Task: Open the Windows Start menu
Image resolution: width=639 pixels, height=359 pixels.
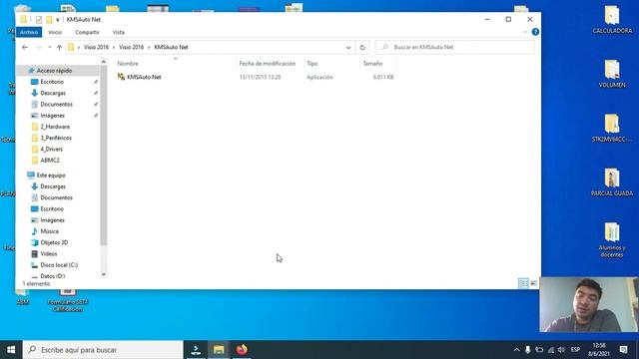Action: (x=11, y=350)
